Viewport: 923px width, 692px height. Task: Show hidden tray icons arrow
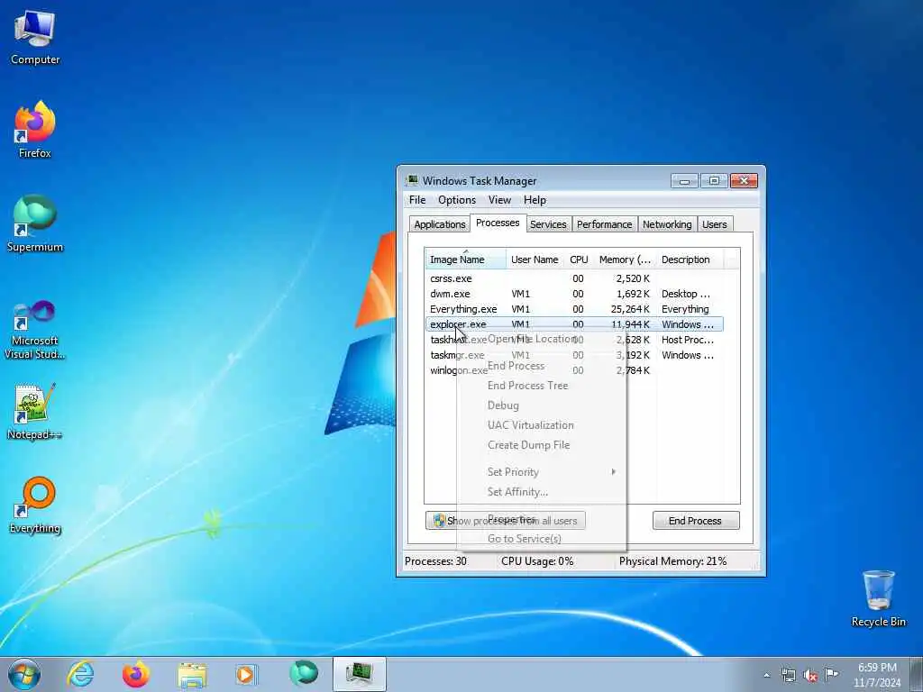(766, 676)
